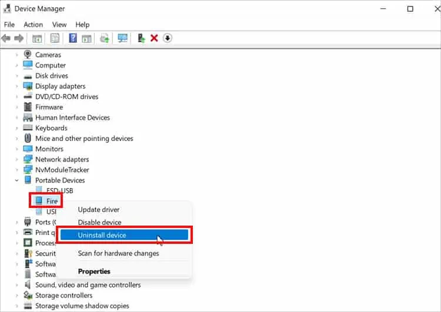Expand the Firmware category

coord(16,107)
